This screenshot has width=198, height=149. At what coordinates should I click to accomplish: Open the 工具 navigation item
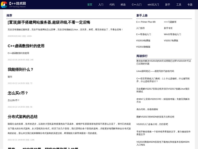coord(179,5)
